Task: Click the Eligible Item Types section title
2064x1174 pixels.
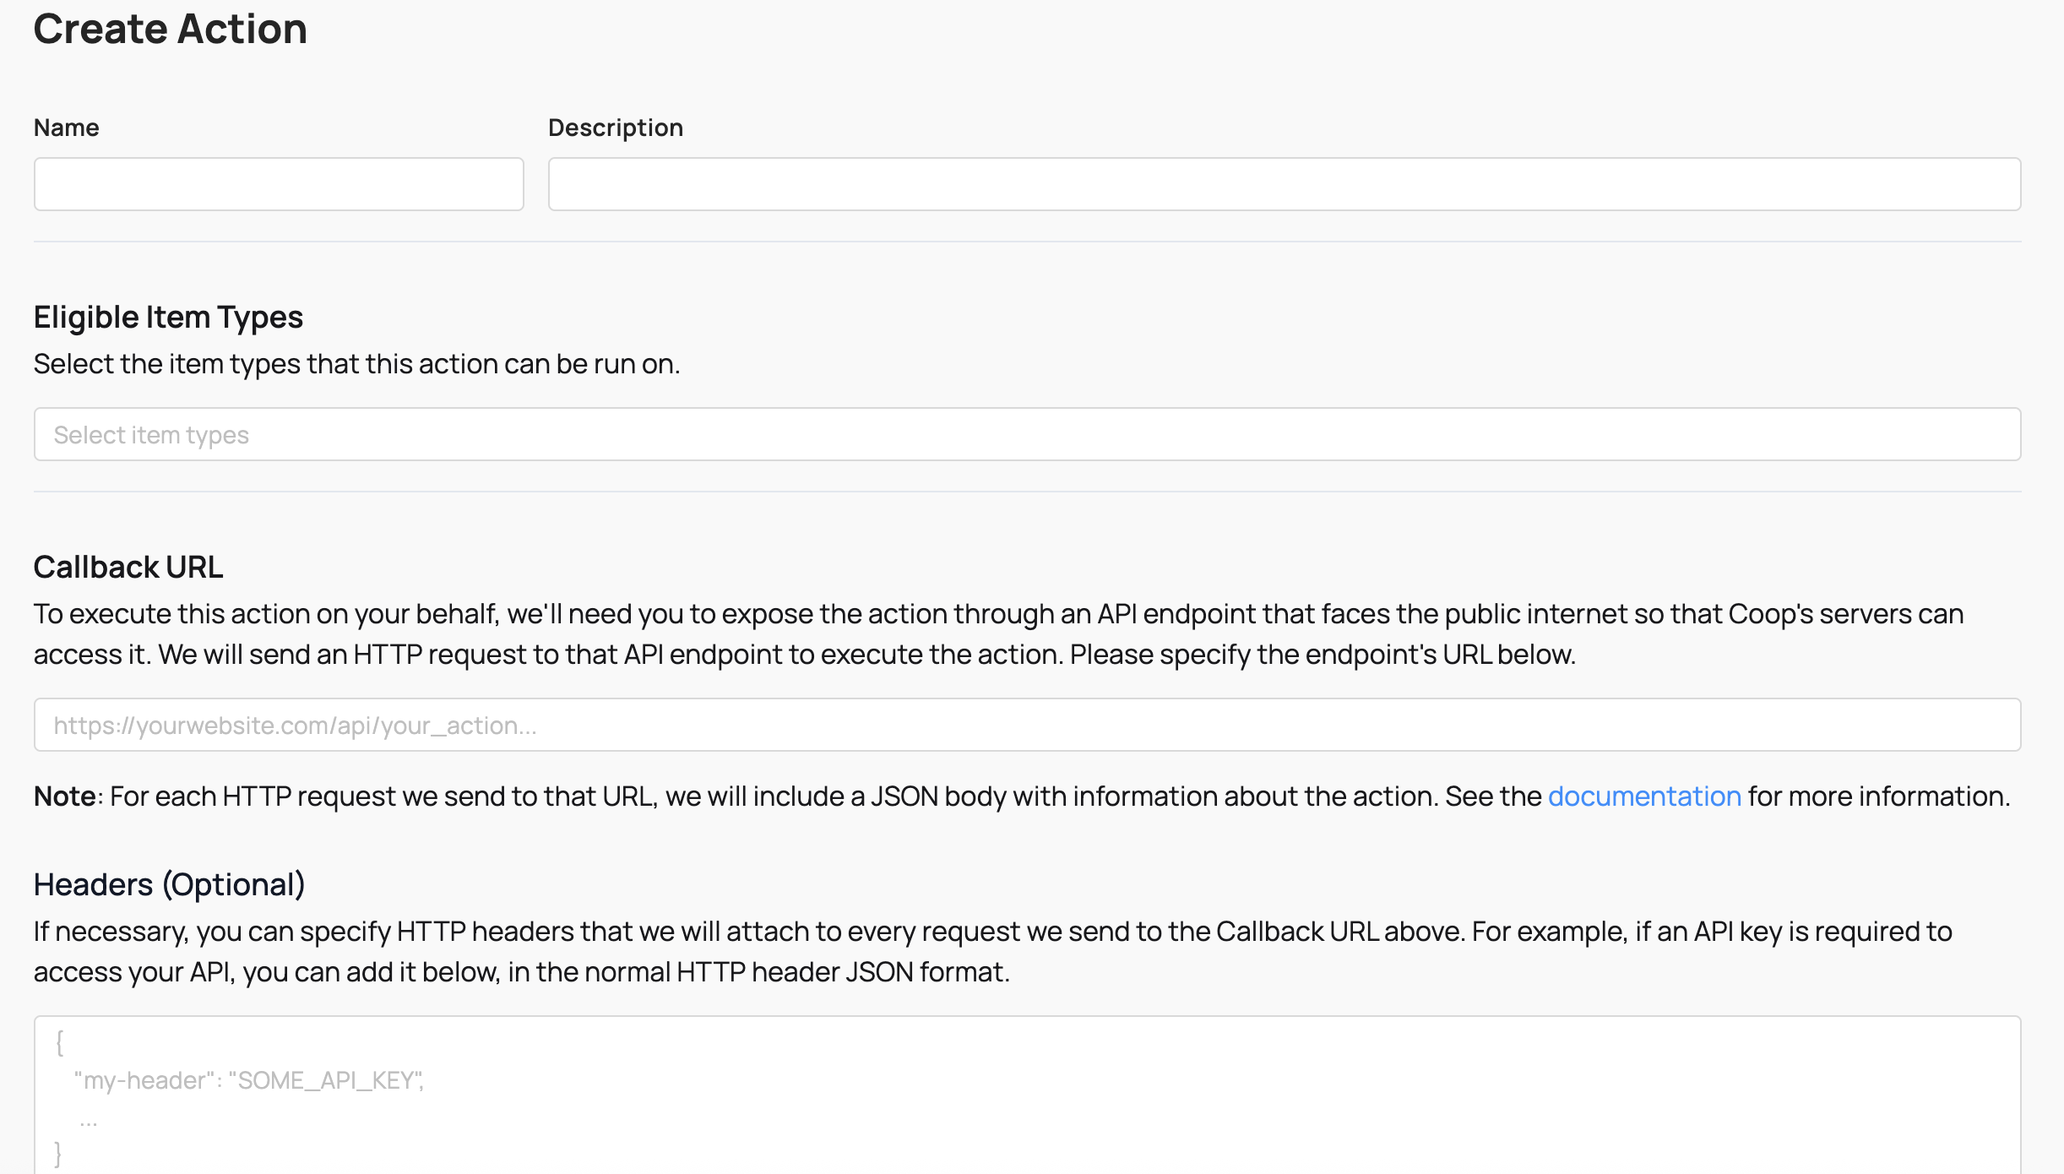Action: tap(167, 317)
